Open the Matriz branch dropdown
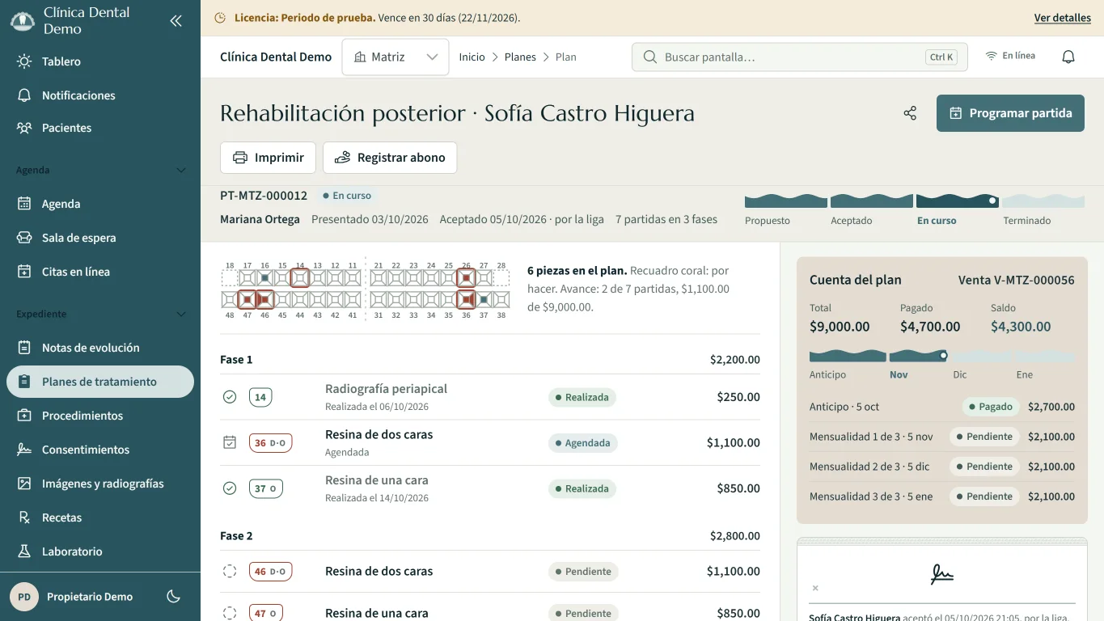 click(395, 57)
